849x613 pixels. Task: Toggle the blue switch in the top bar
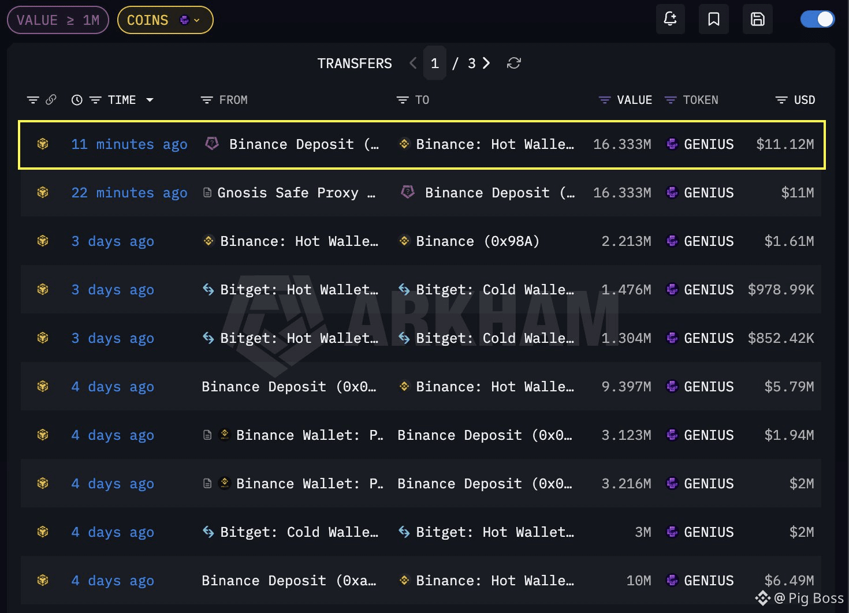point(817,19)
